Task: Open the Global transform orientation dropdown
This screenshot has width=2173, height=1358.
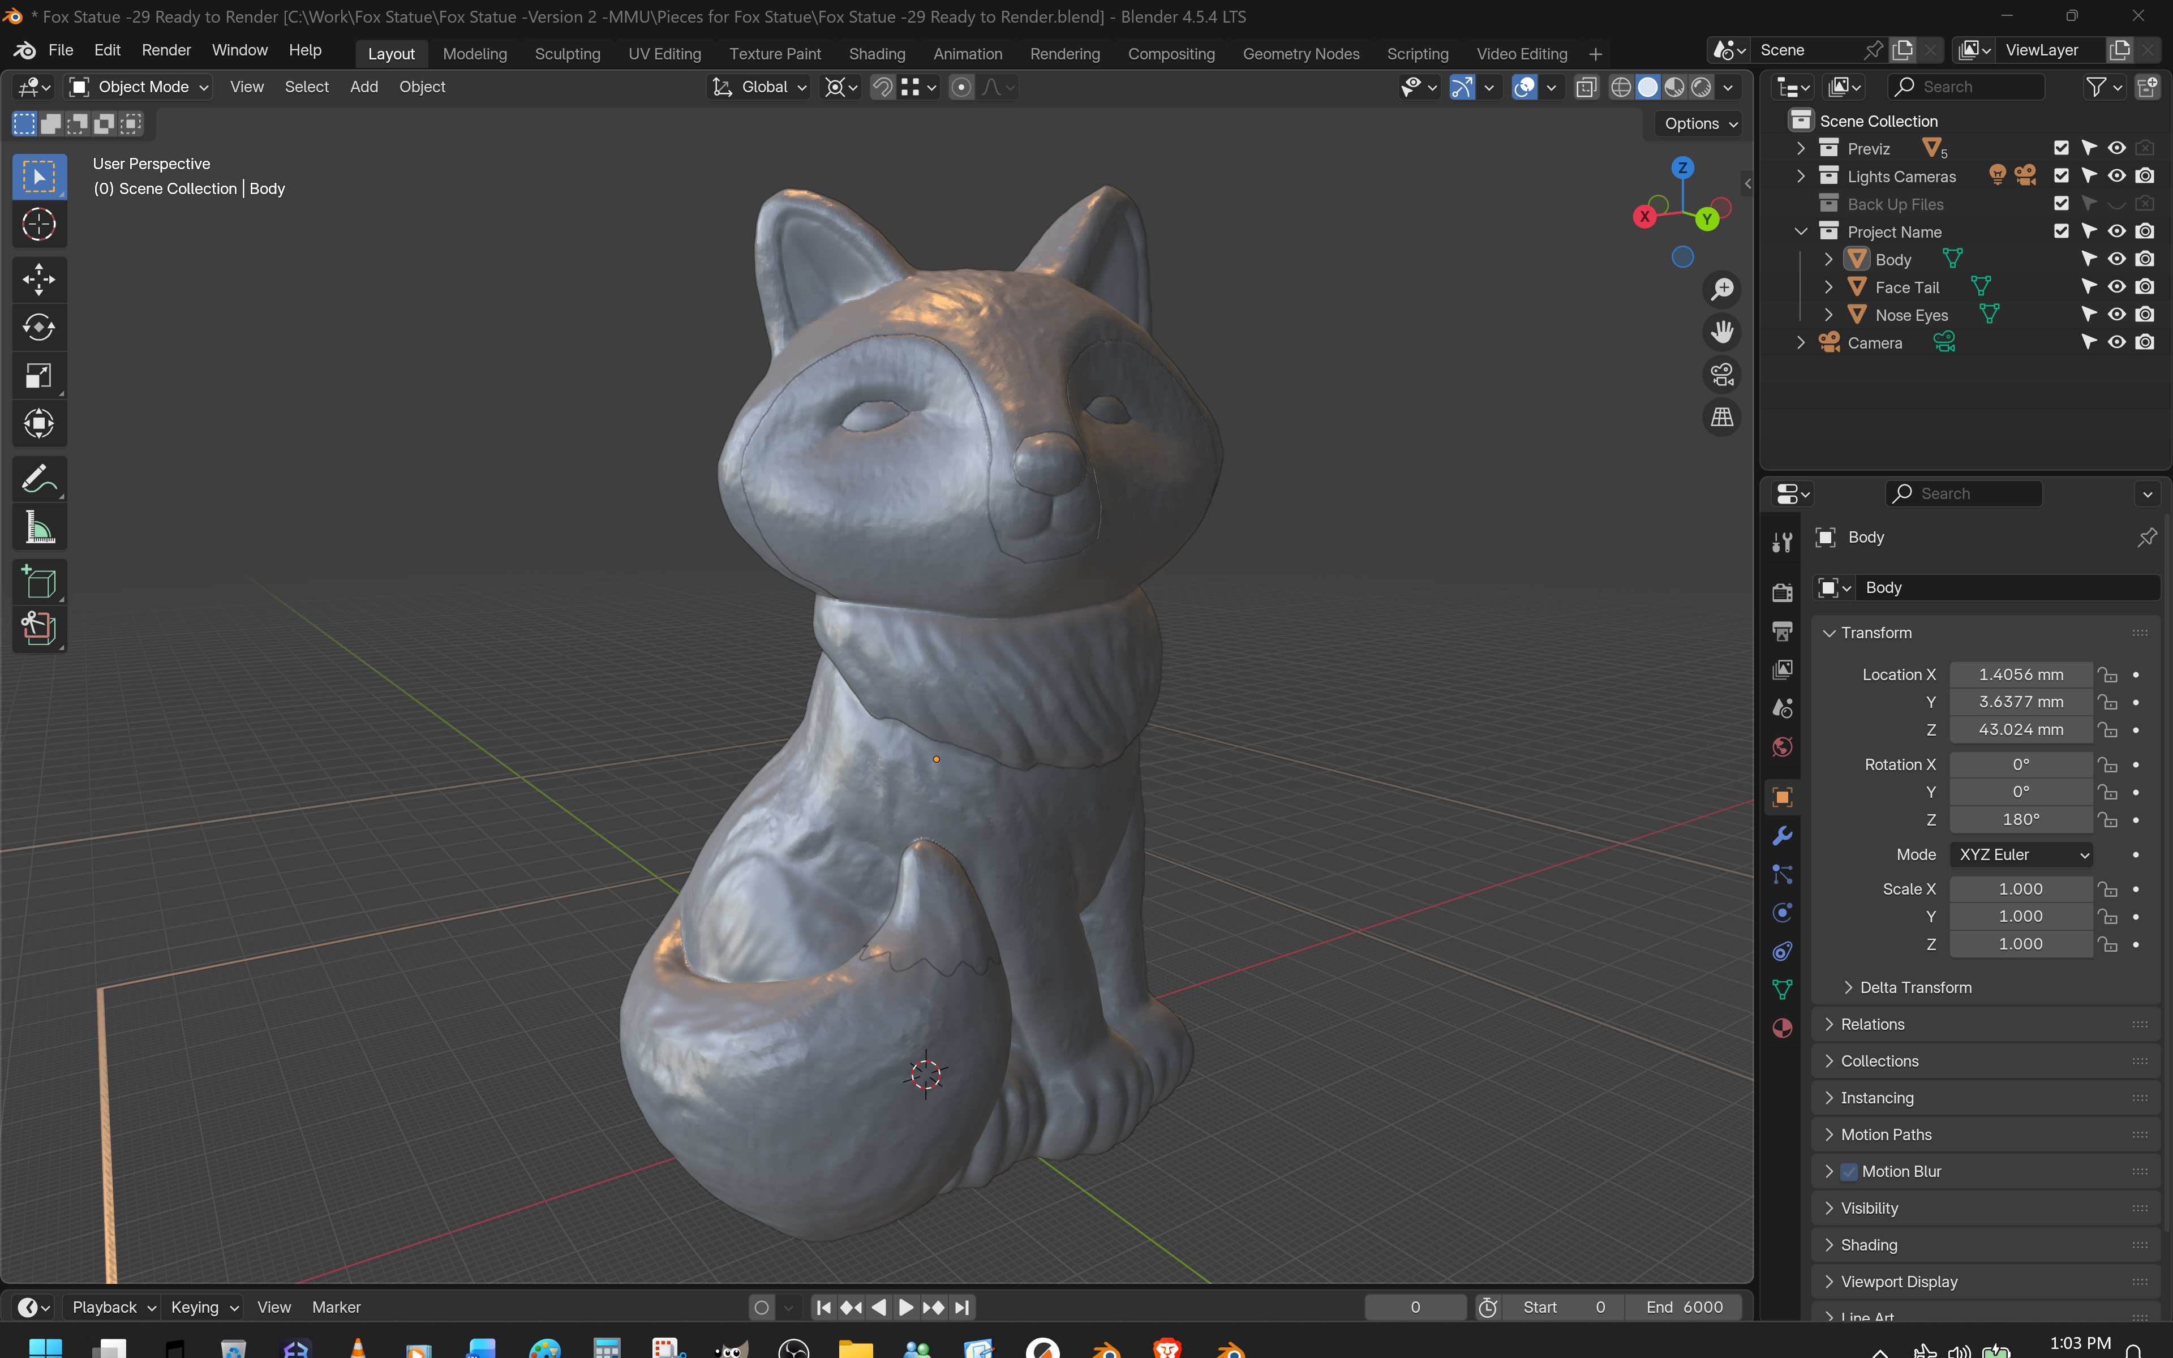Action: pyautogui.click(x=759, y=87)
